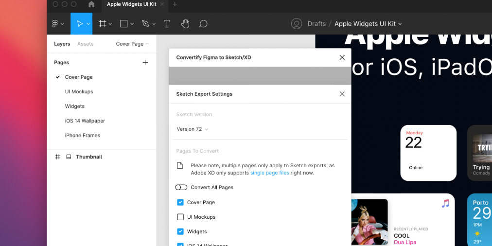This screenshot has height=246, width=492.
Task: Select the Frame tool
Action: click(x=102, y=24)
